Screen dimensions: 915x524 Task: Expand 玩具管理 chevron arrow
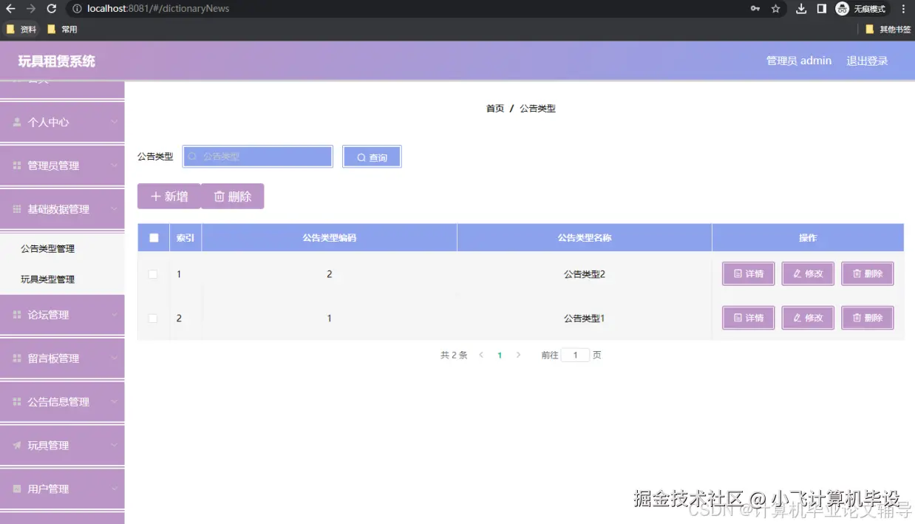(114, 445)
